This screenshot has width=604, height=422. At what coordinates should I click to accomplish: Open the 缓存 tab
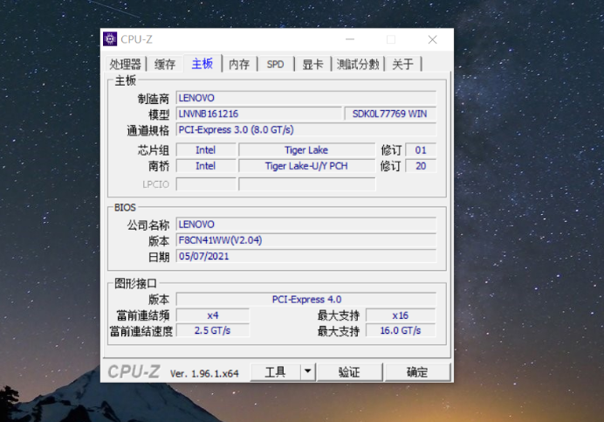[165, 64]
